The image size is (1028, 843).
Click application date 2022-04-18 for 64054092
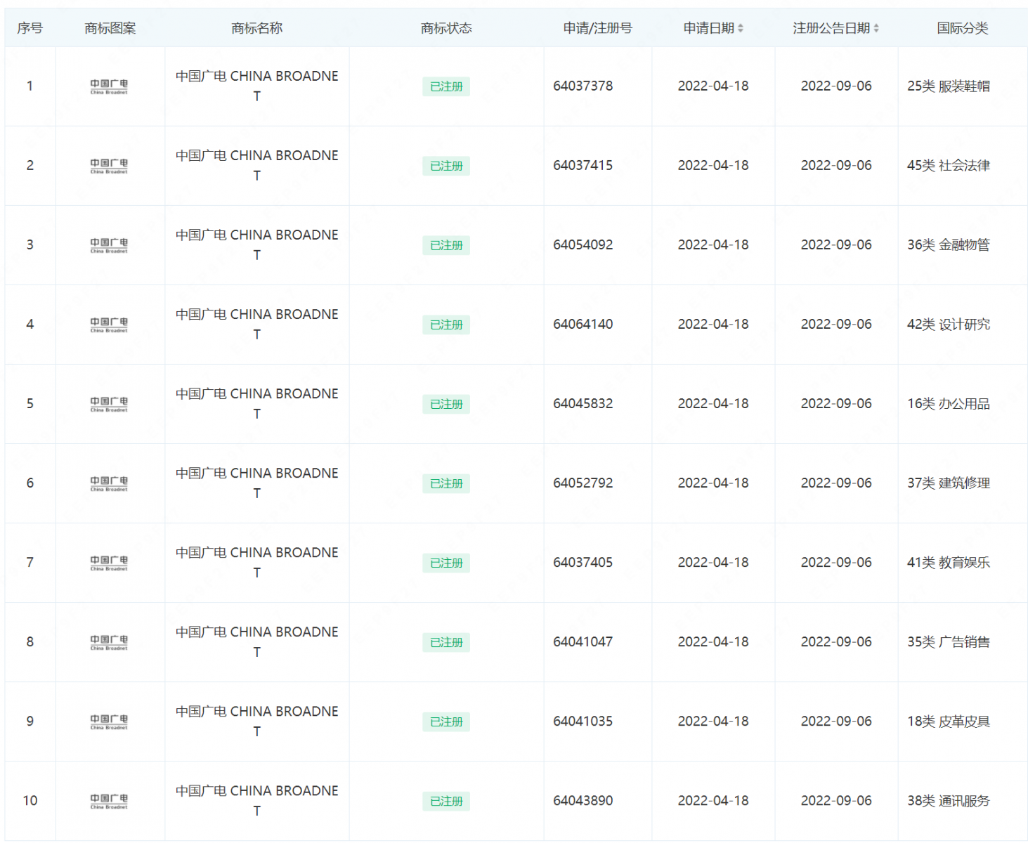713,244
